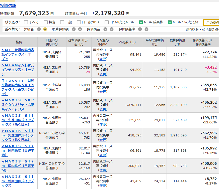Check the 旧一般NISA filter checkbox
219x190 pixels.
point(79,22)
